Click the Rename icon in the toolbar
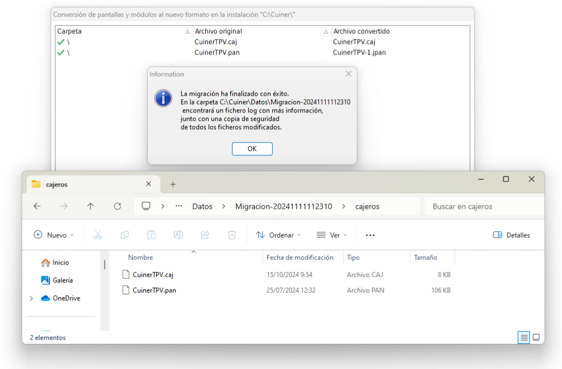 click(x=178, y=235)
